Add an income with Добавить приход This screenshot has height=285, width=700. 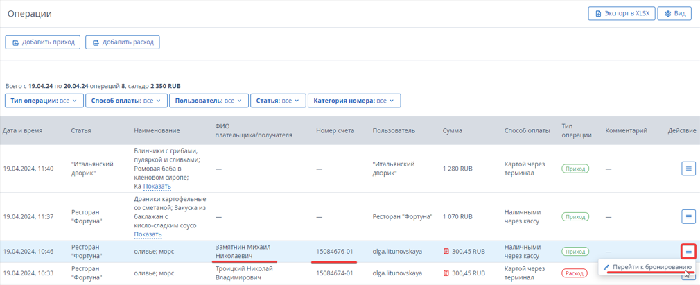43,42
